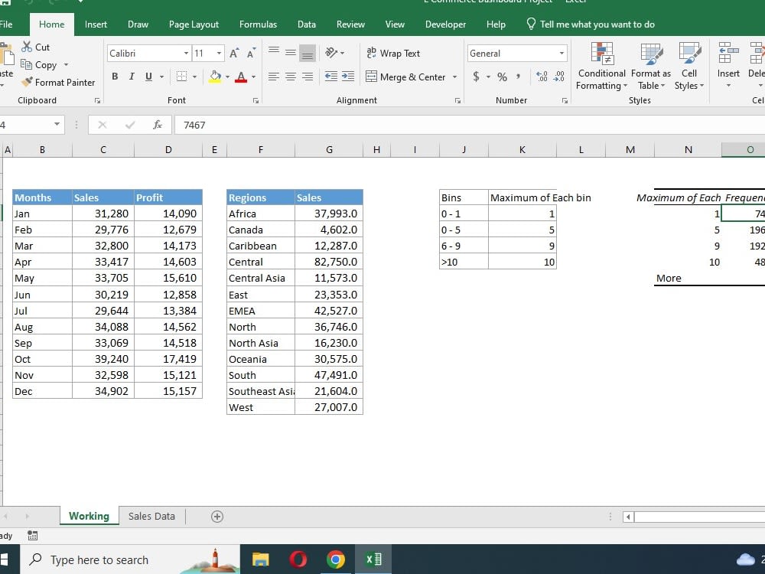The width and height of the screenshot is (765, 574).
Task: Select the Italic formatting icon
Action: tap(130, 77)
